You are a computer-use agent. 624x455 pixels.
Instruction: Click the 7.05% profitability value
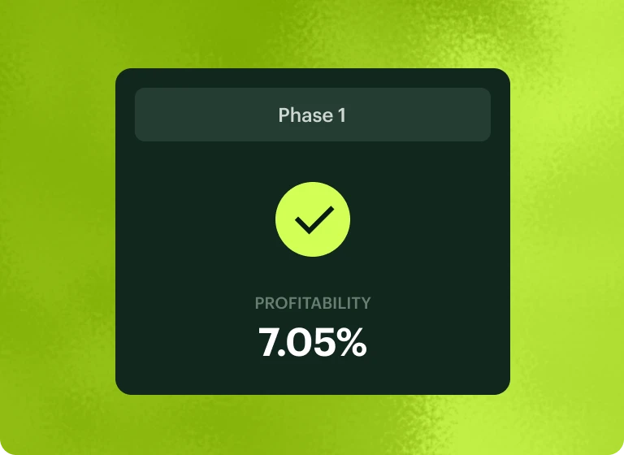pyautogui.click(x=312, y=342)
